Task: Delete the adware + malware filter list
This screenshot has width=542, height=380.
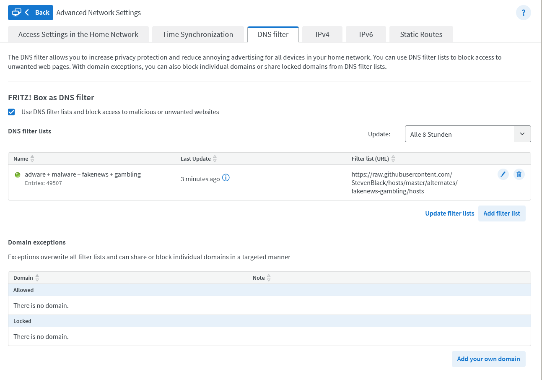Action: (x=519, y=174)
